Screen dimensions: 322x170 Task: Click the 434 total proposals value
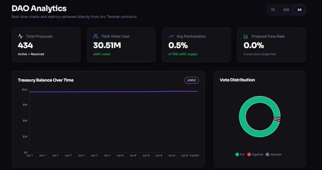(25, 45)
